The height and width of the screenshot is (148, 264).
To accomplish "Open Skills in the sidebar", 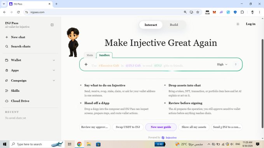I will click(x=15, y=91).
